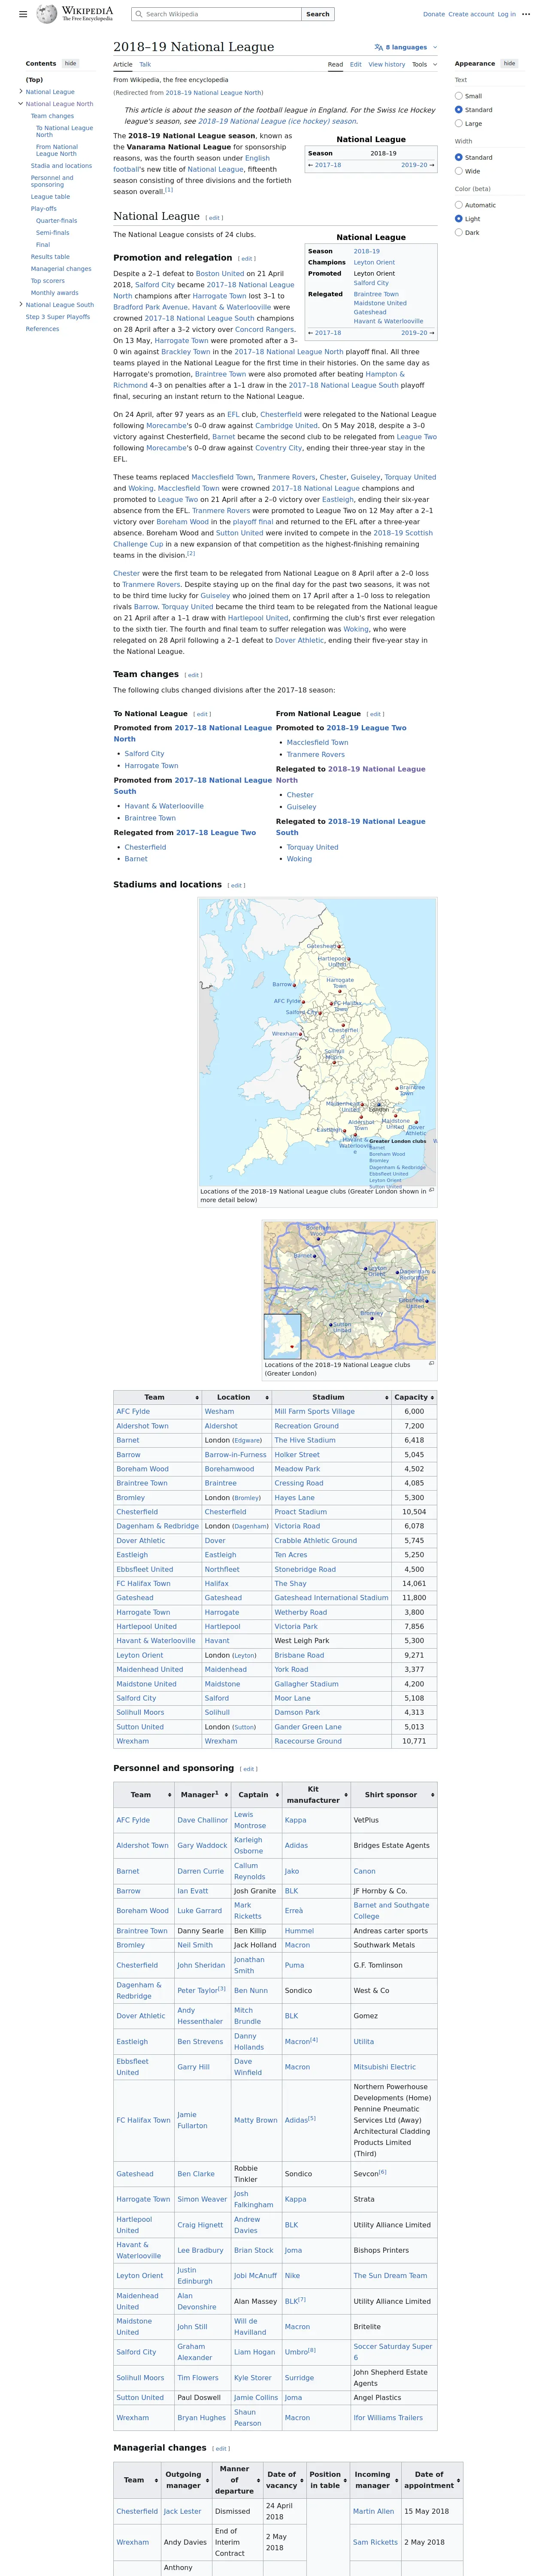Edit the Stadiums and locations section
The image size is (551, 2576).
coord(236,885)
